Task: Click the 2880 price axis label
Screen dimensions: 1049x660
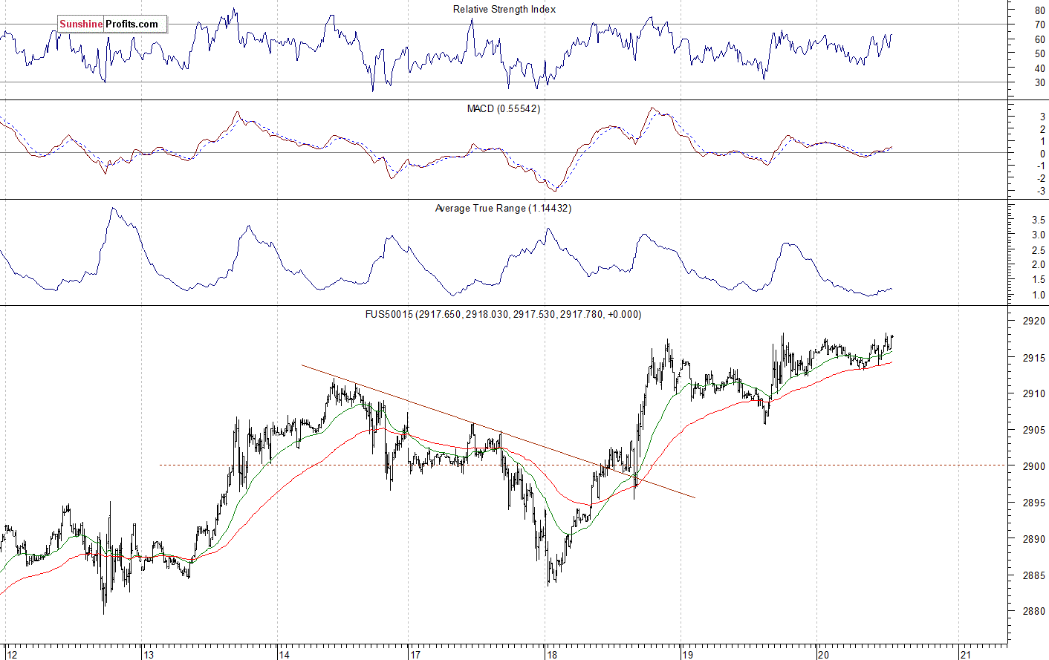Action: (x=1034, y=612)
